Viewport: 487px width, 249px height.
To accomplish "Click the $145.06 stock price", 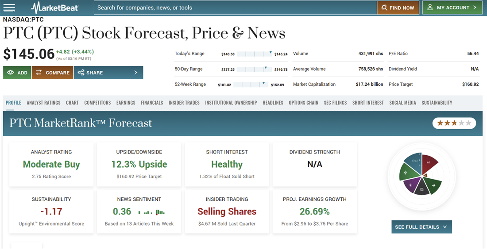I will [x=29, y=54].
